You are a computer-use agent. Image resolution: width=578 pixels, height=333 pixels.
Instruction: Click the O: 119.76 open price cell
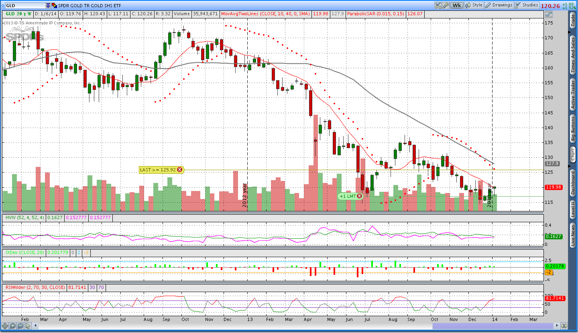click(70, 14)
